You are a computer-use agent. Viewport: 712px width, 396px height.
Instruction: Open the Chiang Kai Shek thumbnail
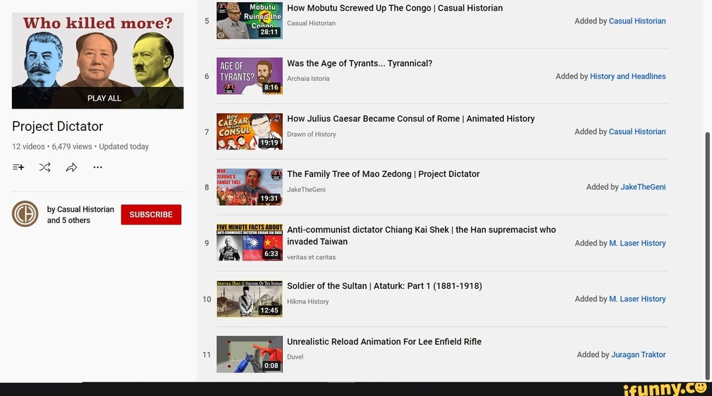point(249,243)
